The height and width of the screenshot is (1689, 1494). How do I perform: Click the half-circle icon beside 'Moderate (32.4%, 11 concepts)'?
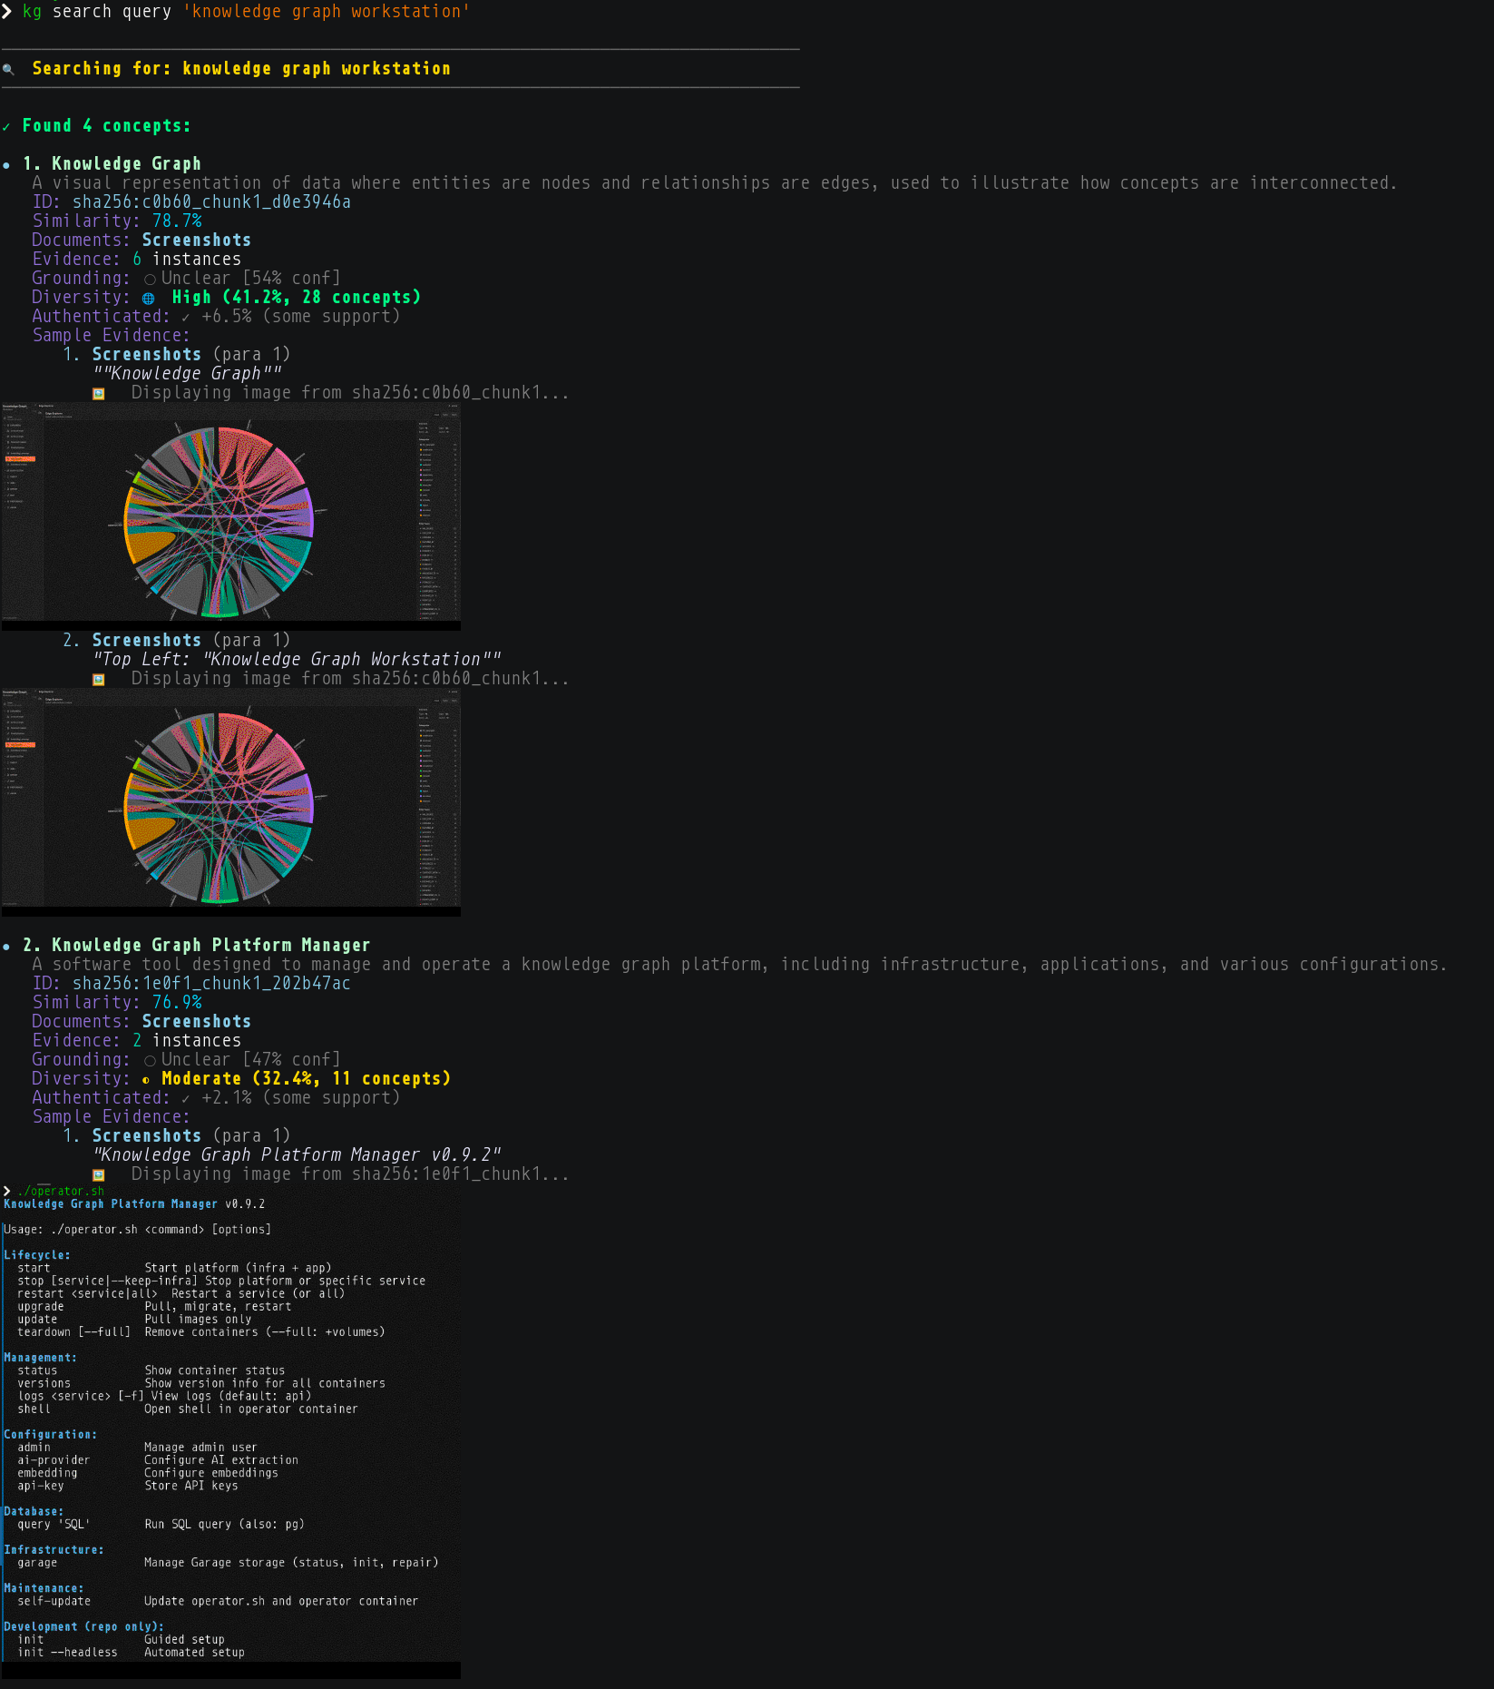click(x=146, y=1078)
